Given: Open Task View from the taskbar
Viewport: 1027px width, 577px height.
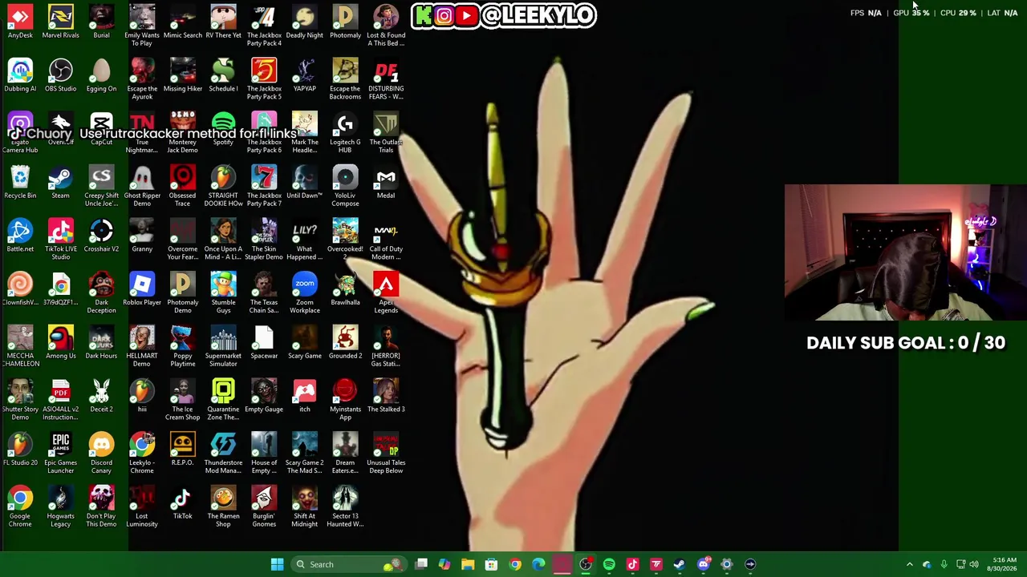Looking at the screenshot, I should [x=421, y=564].
